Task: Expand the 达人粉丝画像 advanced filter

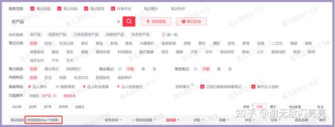Action: tap(96, 87)
